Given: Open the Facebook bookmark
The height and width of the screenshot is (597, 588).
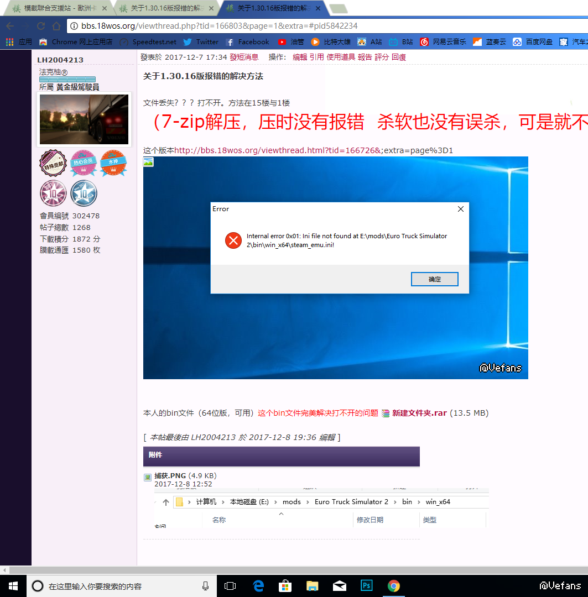Looking at the screenshot, I should coord(247,42).
